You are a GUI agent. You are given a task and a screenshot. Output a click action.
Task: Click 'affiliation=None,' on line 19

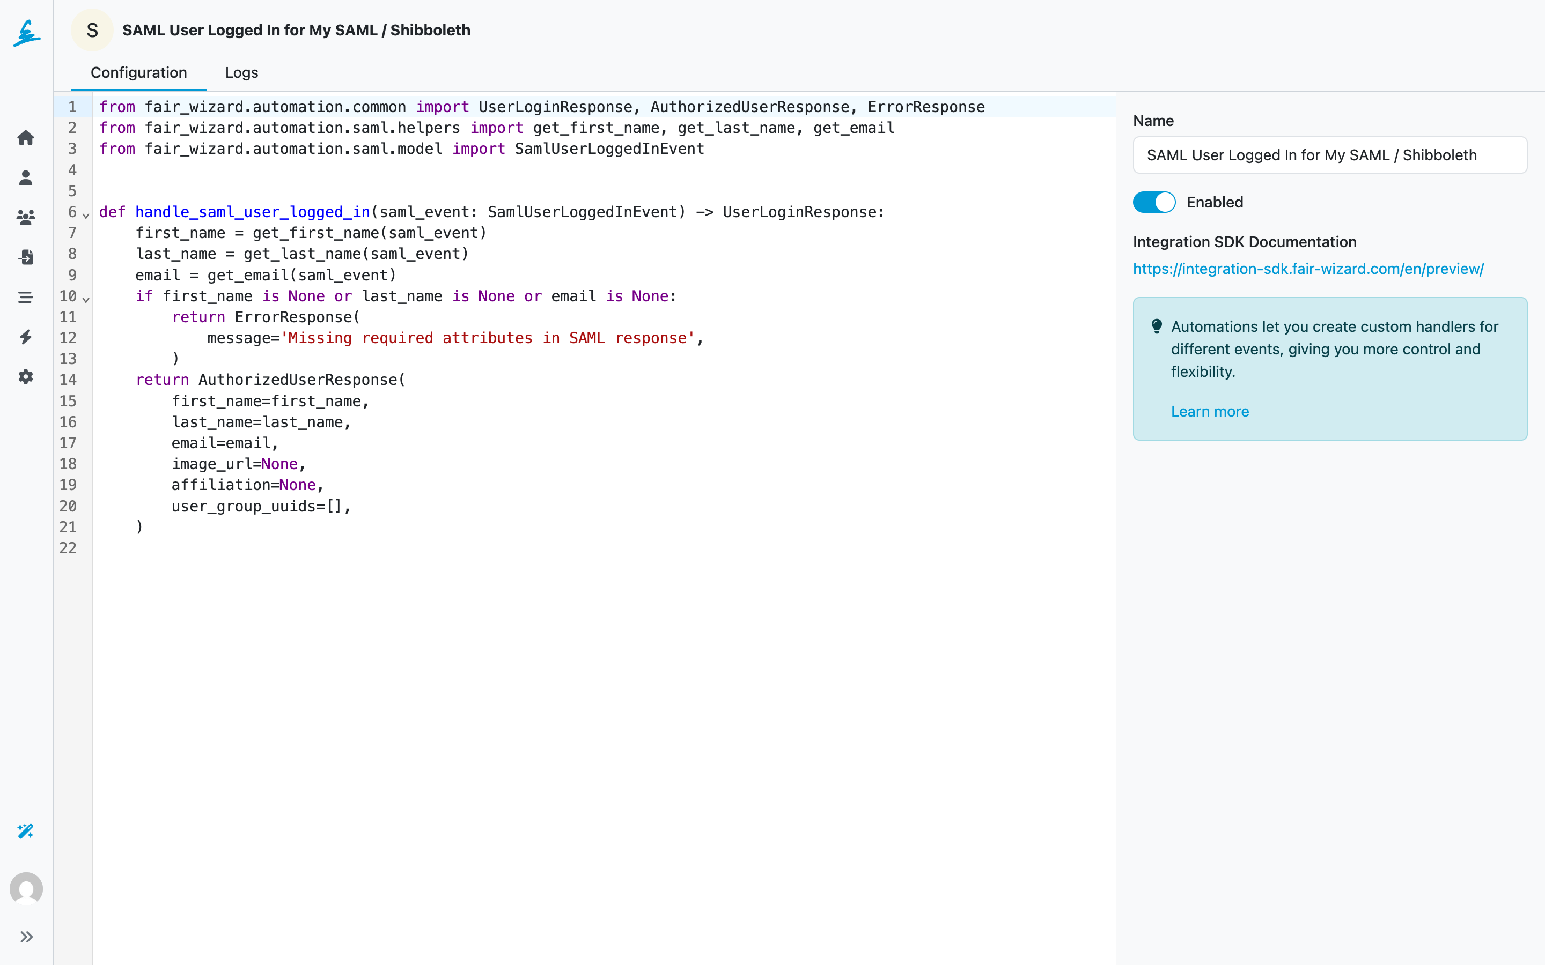(248, 485)
